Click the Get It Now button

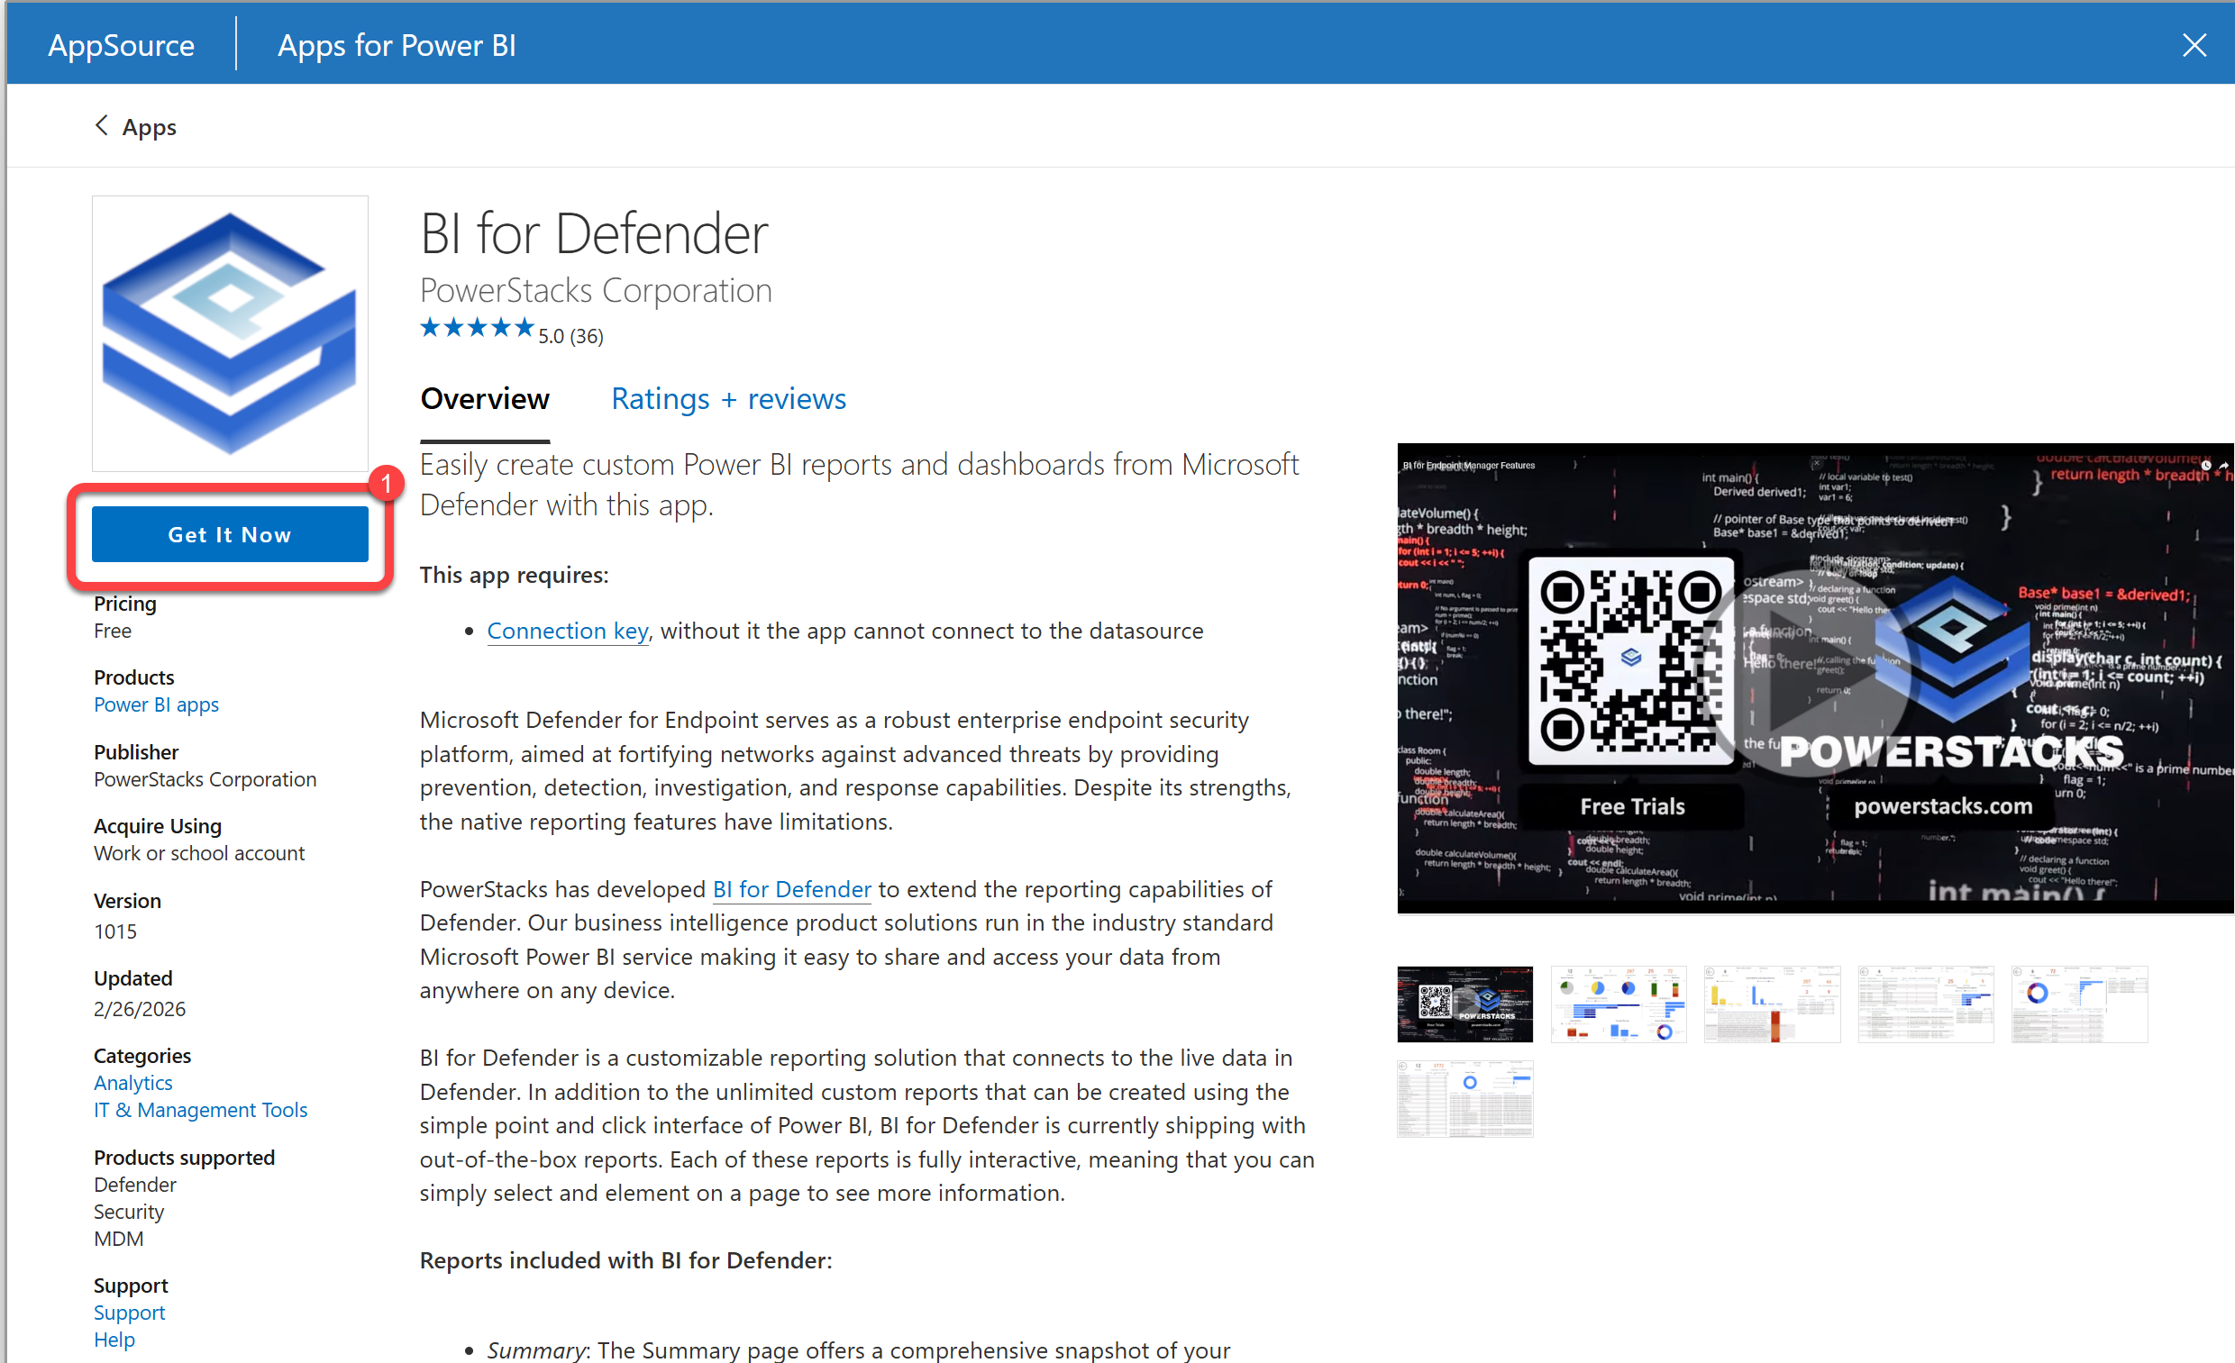(x=230, y=534)
